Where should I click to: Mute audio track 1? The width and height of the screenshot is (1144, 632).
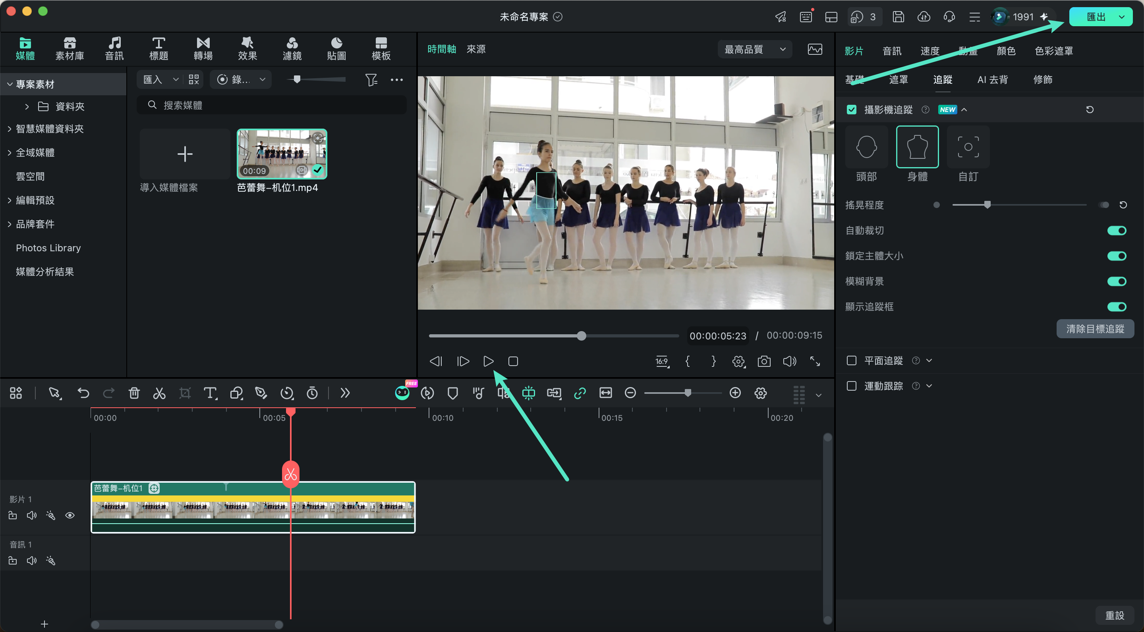click(x=31, y=561)
